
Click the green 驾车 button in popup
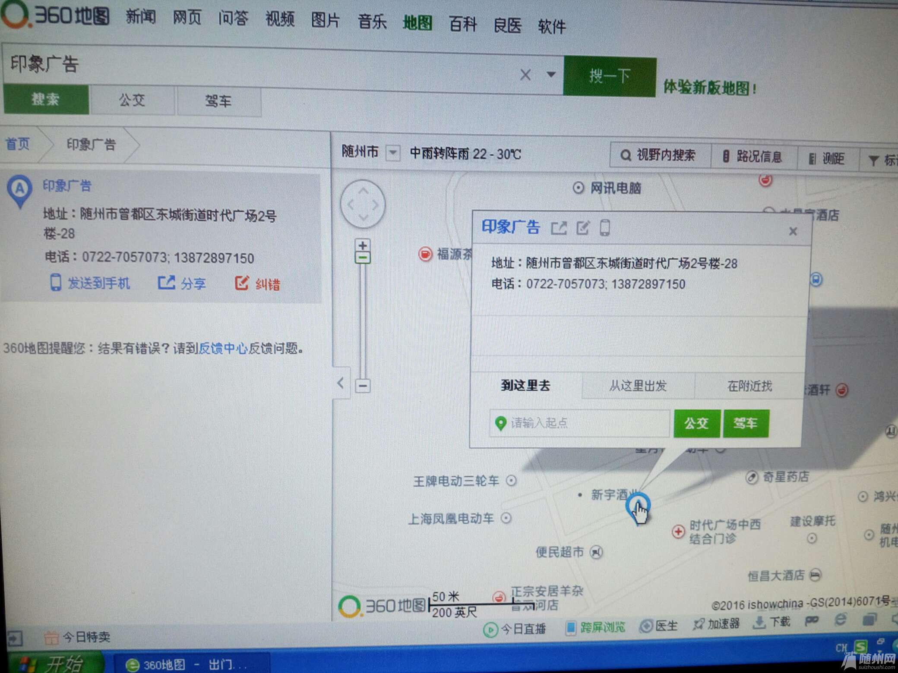(746, 424)
